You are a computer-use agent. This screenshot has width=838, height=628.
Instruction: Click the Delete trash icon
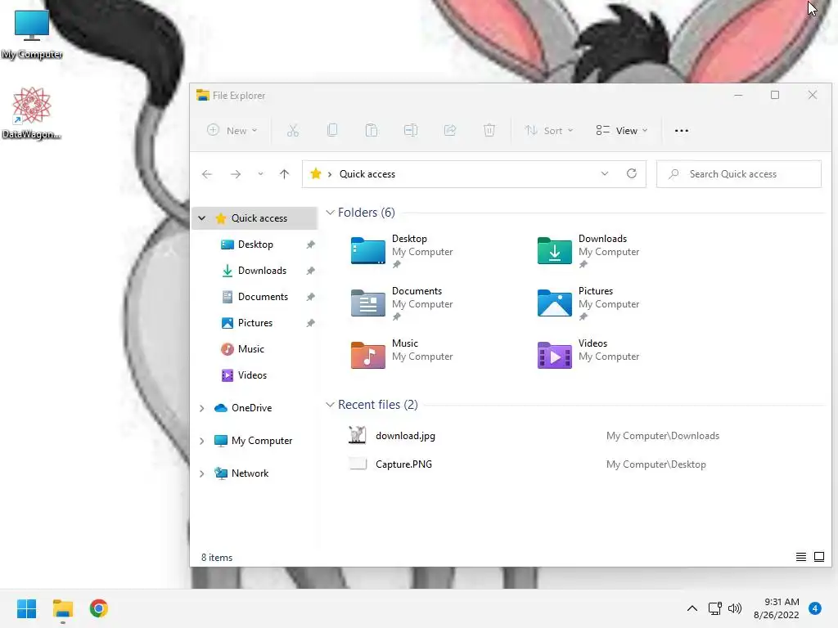(x=489, y=130)
